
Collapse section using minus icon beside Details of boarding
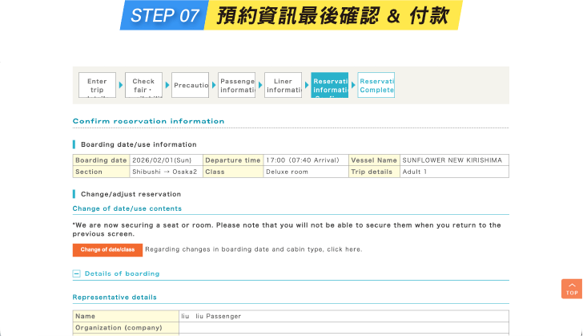coord(77,273)
